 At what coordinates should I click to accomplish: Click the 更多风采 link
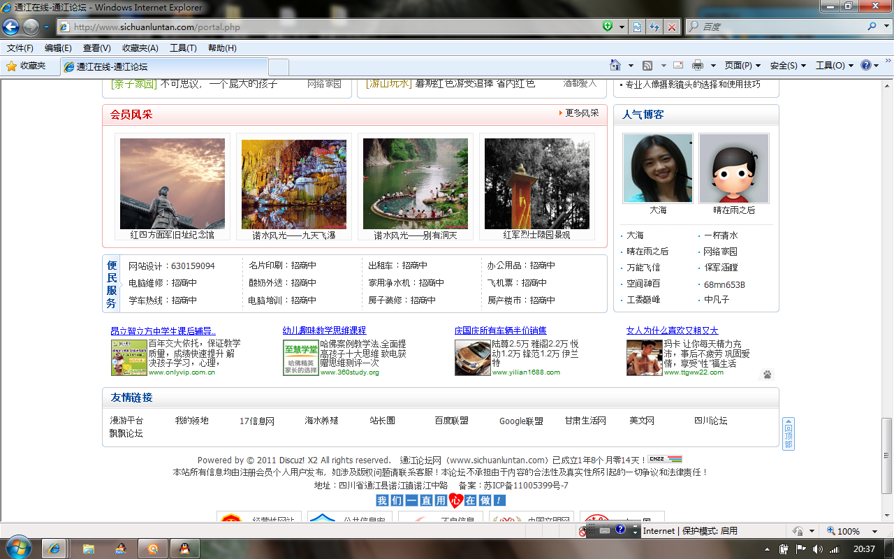point(581,113)
